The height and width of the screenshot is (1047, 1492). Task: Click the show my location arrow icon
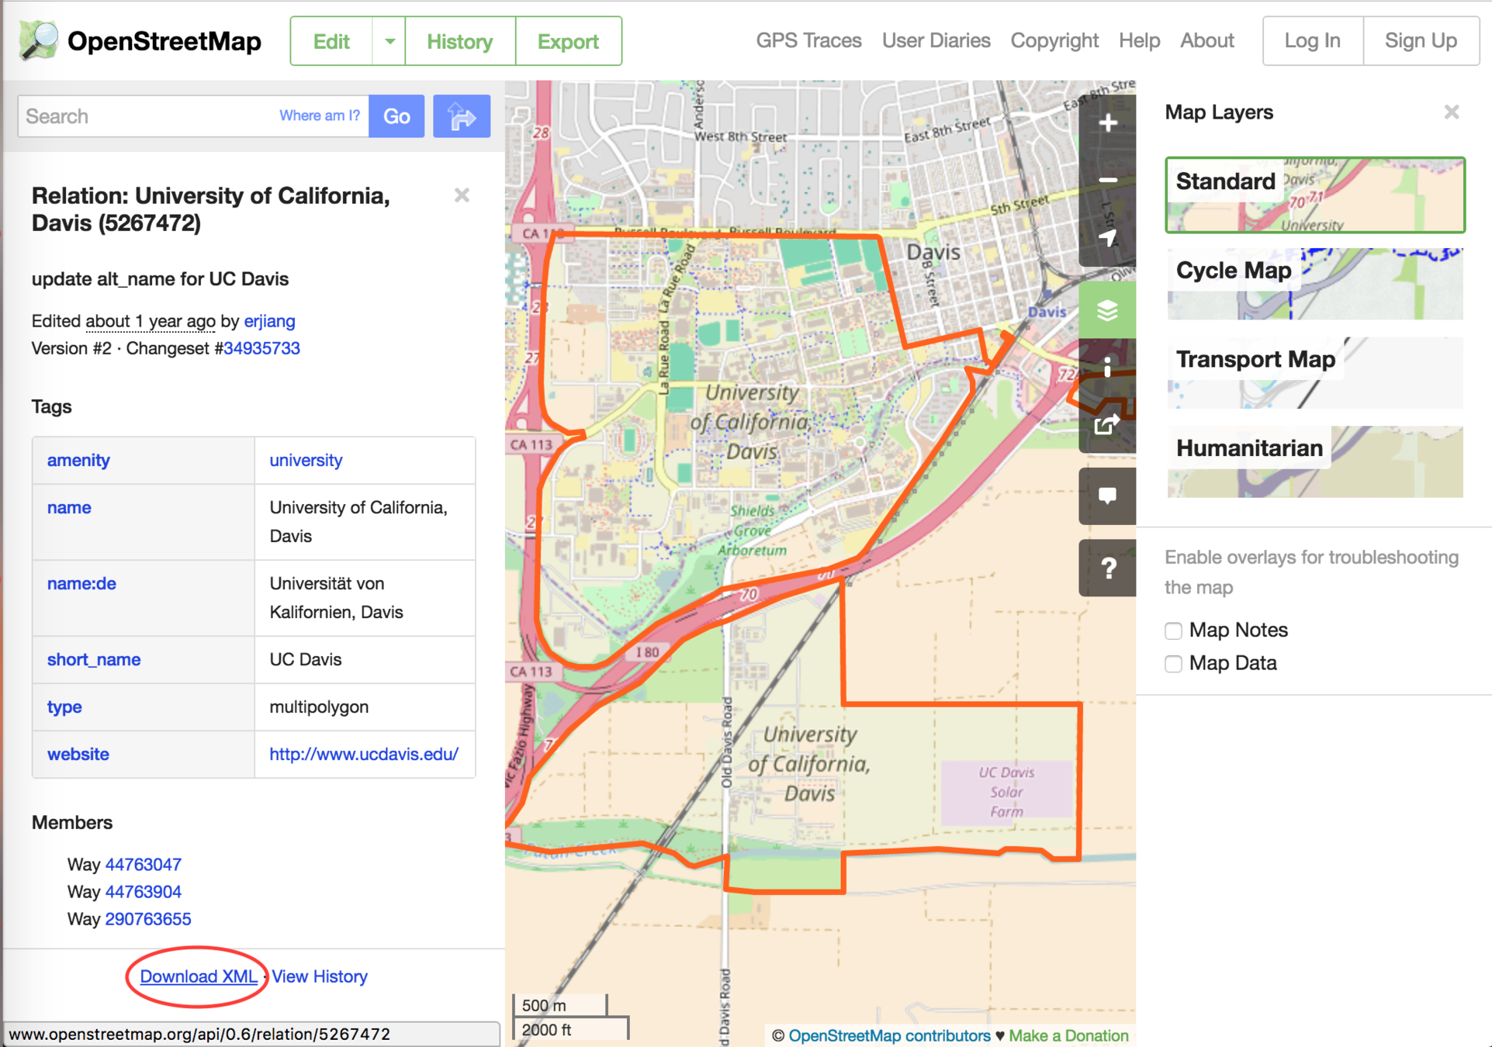[x=1107, y=238]
